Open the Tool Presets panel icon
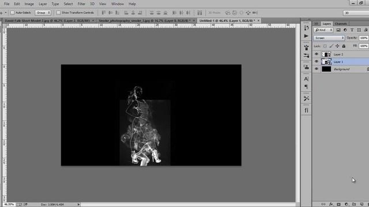 [306, 98]
